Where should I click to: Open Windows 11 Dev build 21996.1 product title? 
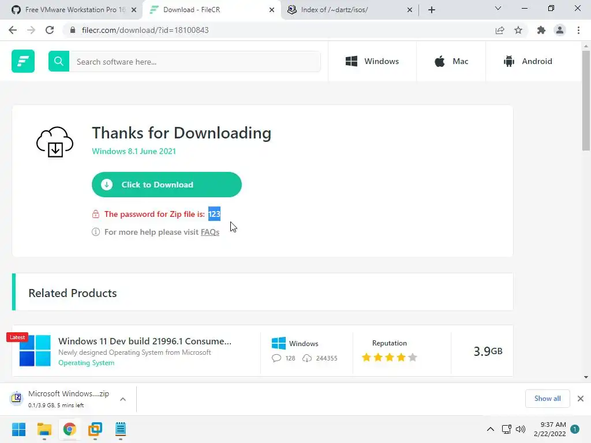coord(145,341)
